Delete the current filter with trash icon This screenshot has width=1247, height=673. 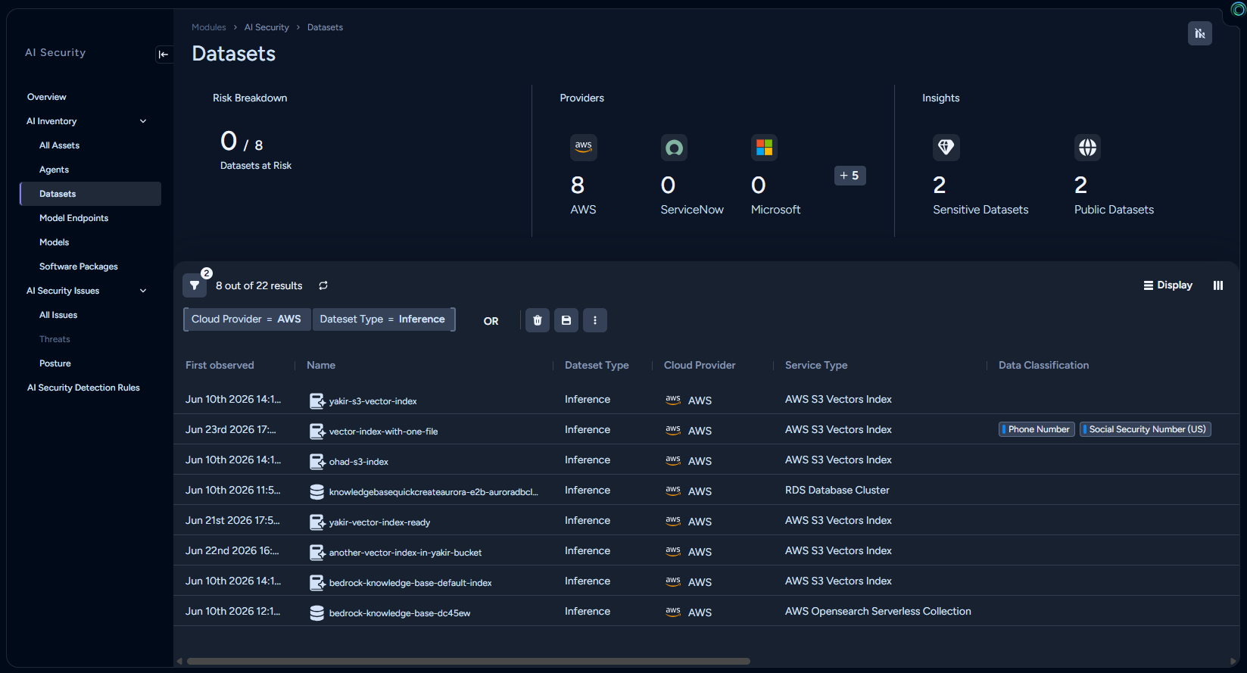(x=538, y=320)
